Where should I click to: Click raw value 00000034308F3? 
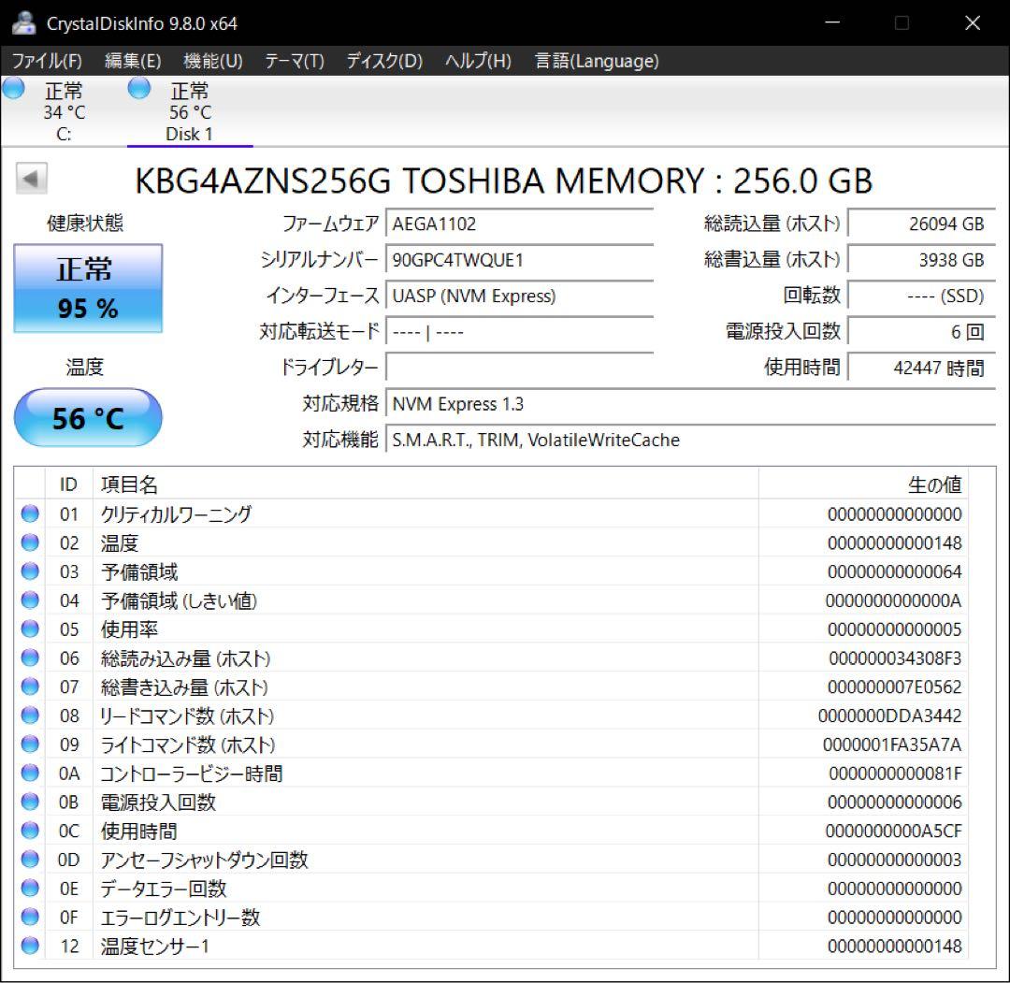[x=895, y=658]
